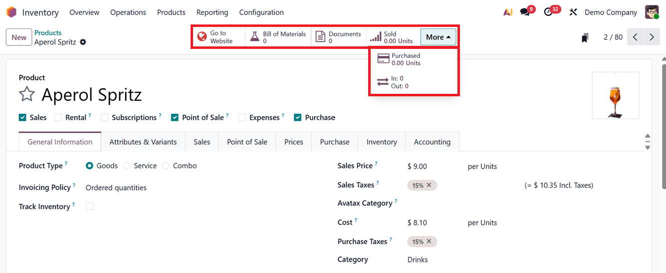Click the wrench tools icon
666x273 pixels.
(573, 12)
